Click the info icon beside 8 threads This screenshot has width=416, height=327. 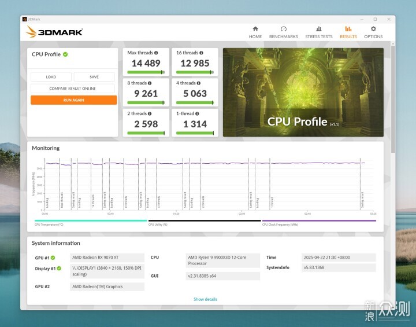click(150, 83)
